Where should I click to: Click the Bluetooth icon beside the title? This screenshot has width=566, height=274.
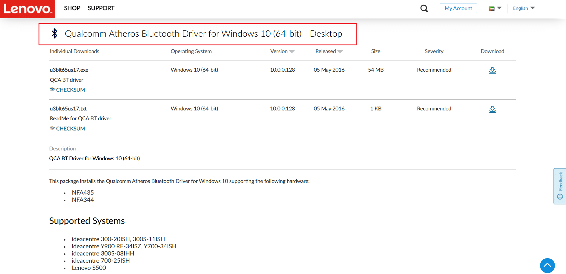point(54,33)
